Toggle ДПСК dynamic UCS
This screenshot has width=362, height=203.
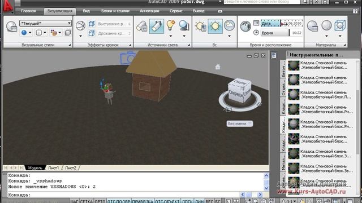click(187, 201)
